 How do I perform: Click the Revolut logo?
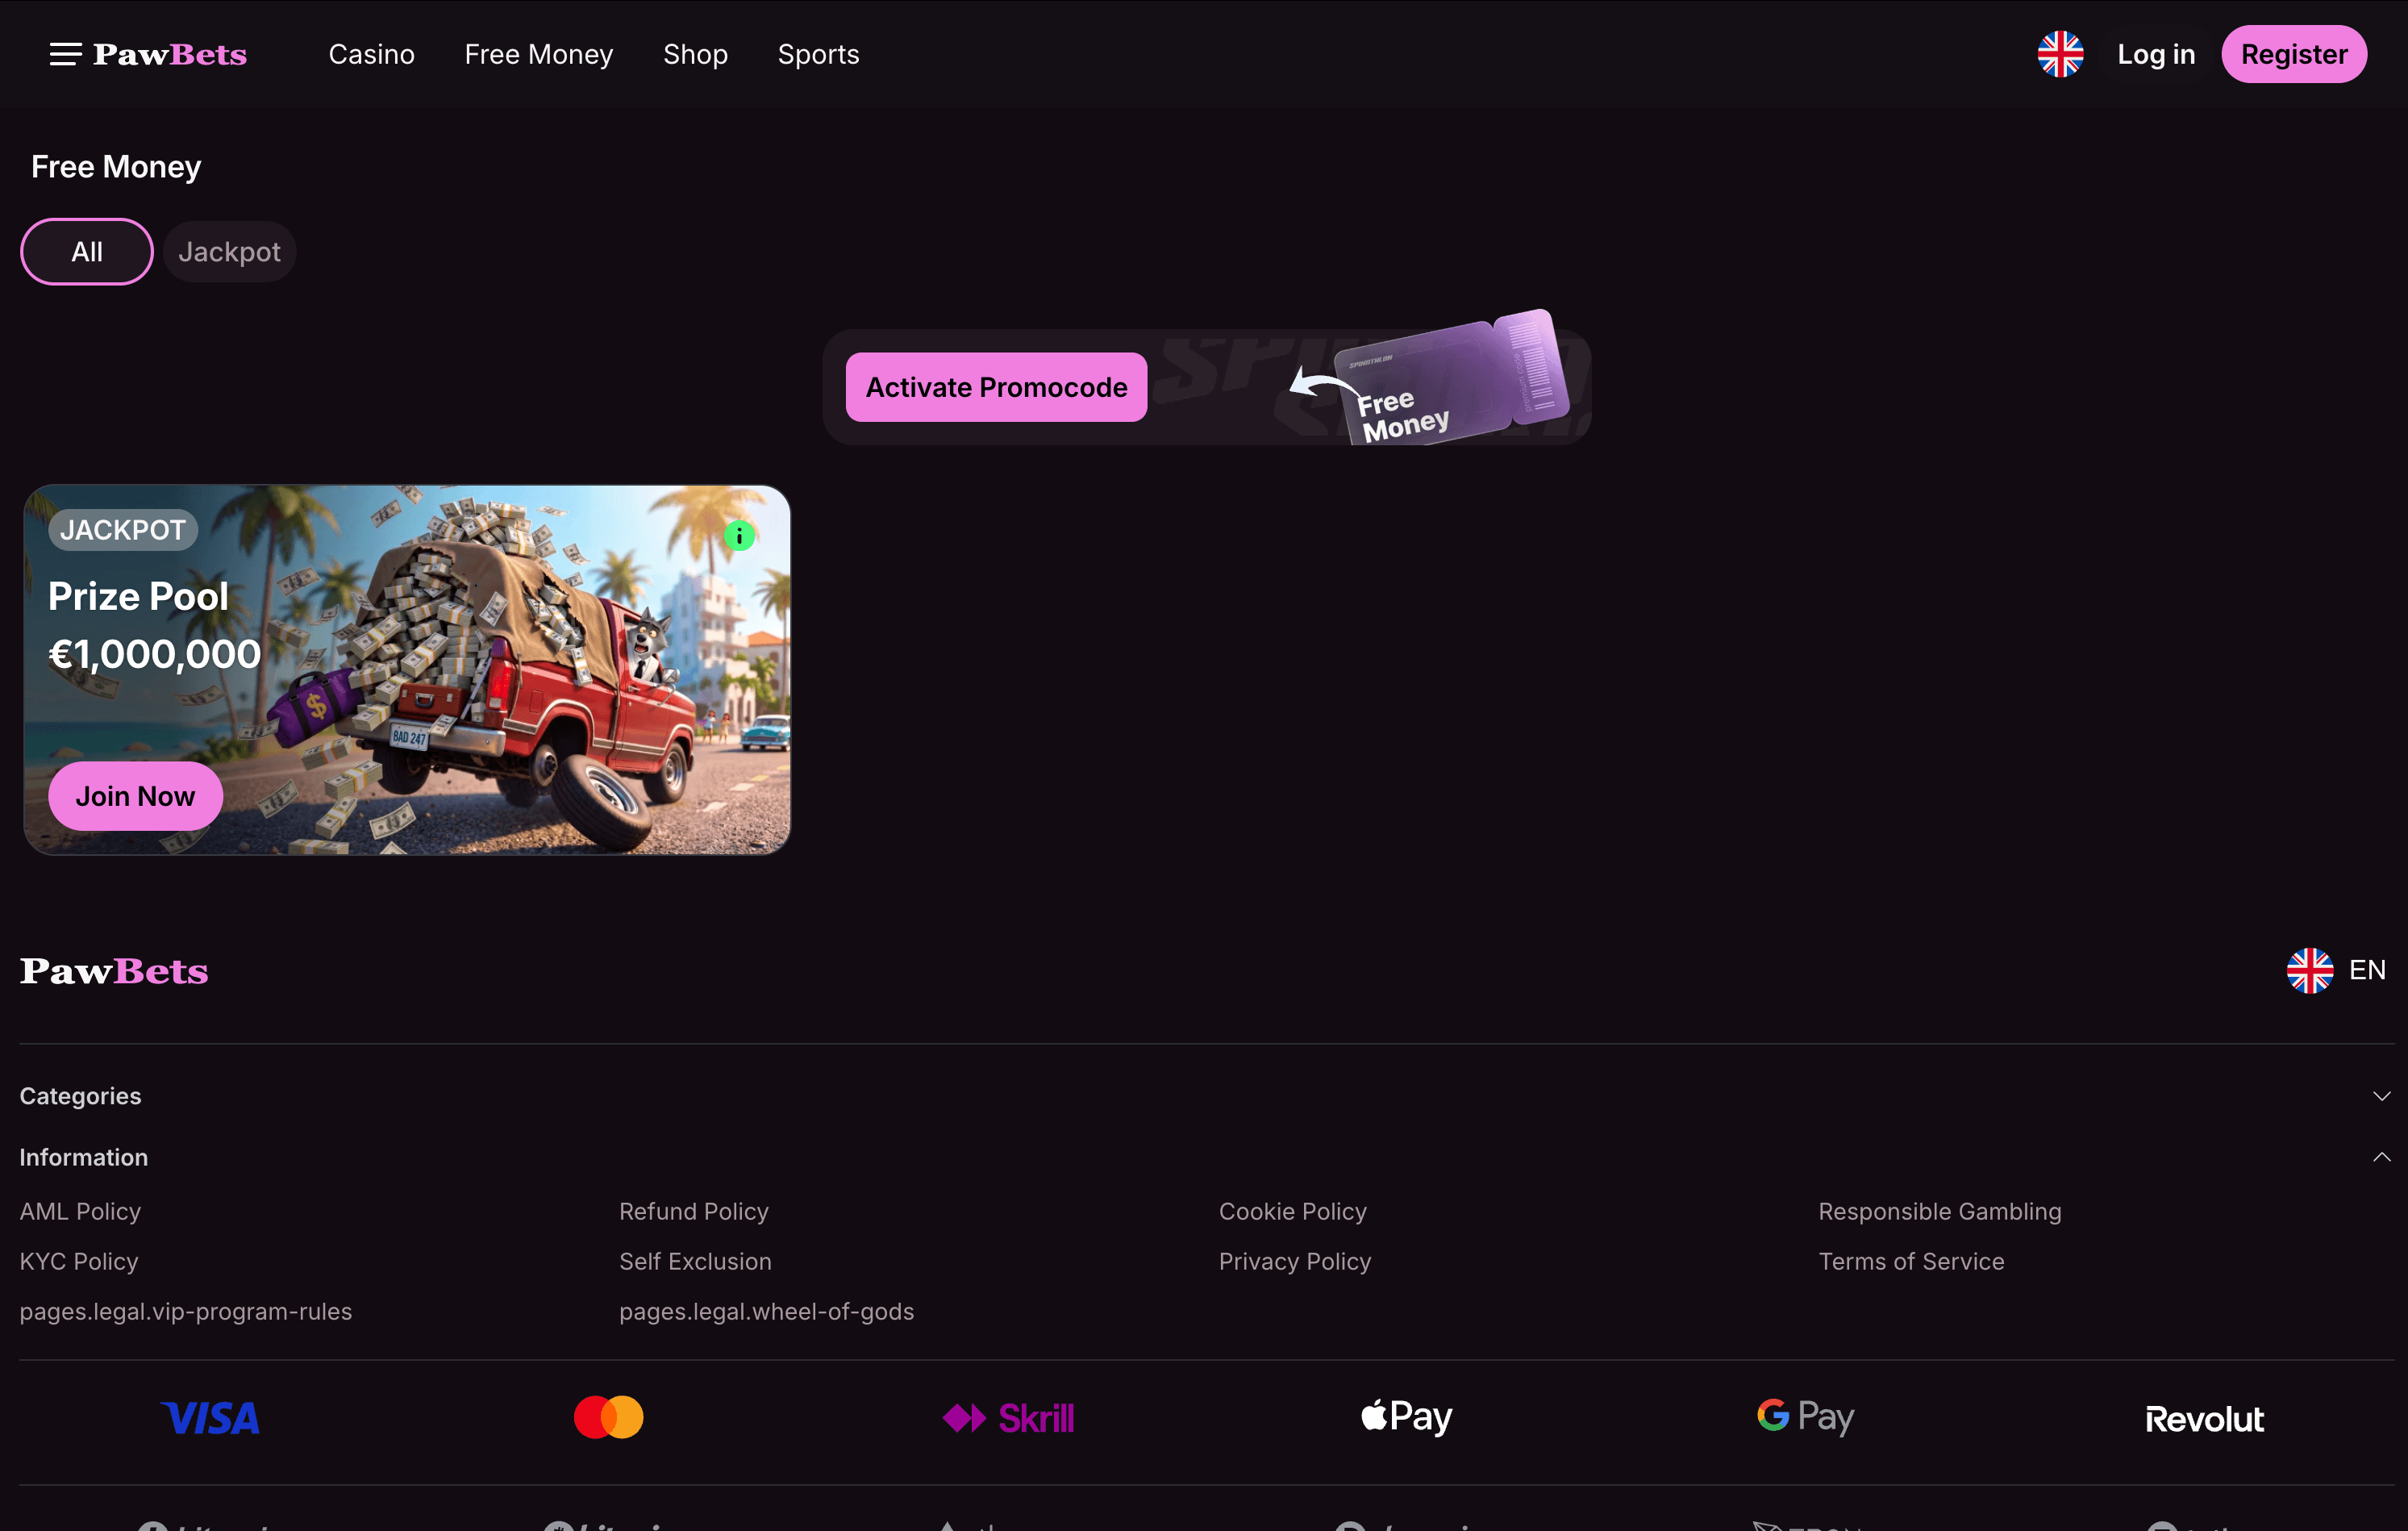click(2204, 1419)
